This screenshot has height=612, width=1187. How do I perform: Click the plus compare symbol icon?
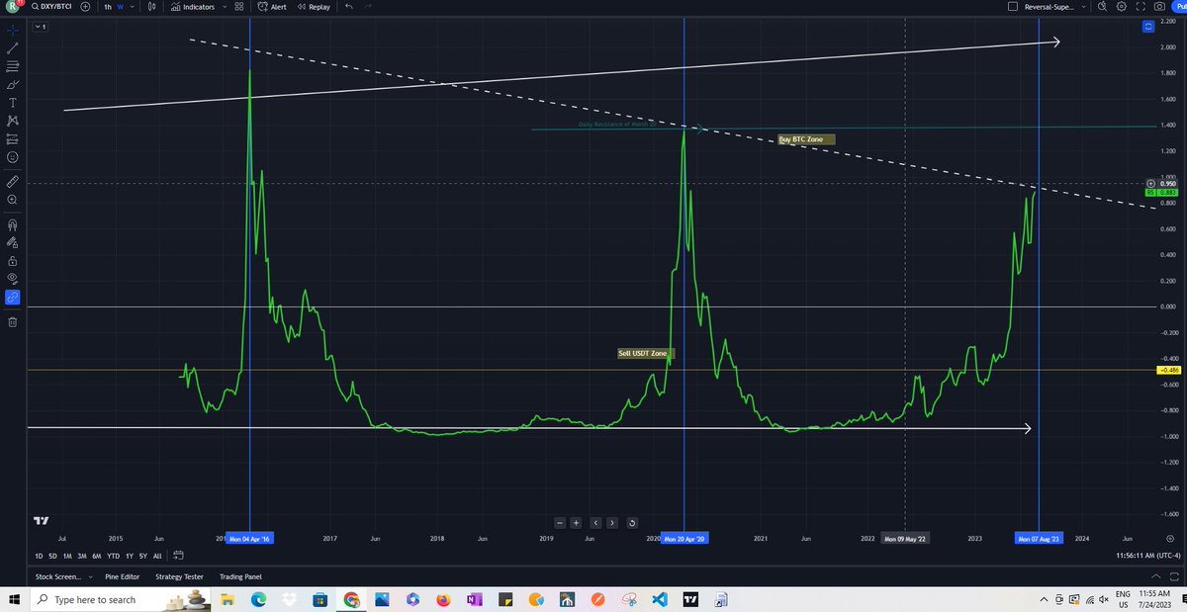[85, 6]
